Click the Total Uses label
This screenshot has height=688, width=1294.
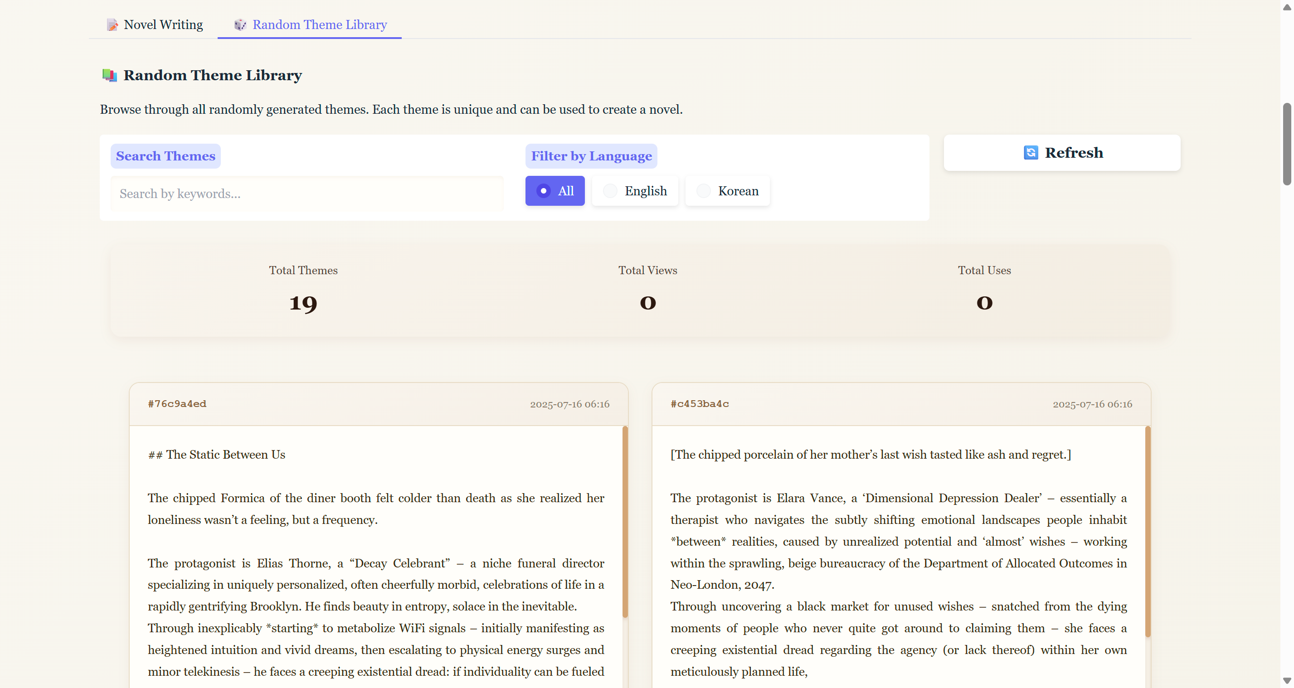pos(984,270)
